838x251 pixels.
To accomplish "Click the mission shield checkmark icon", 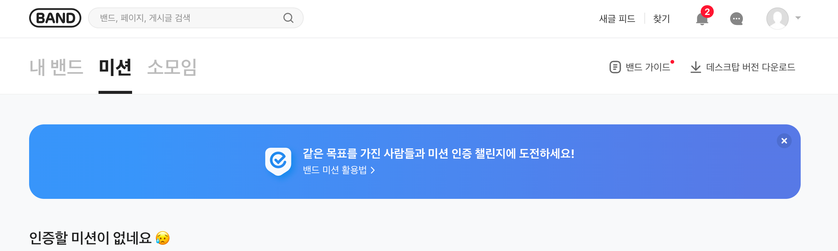I will point(278,161).
